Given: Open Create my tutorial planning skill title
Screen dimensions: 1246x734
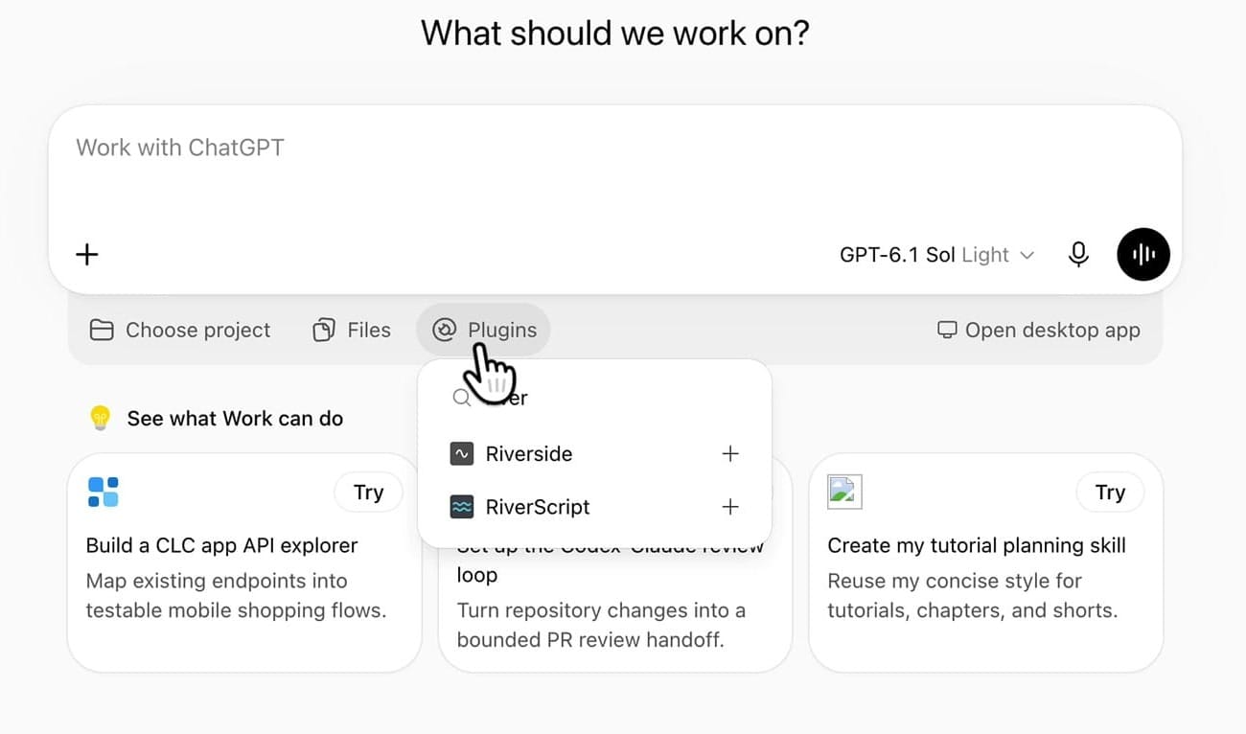Looking at the screenshot, I should [977, 546].
